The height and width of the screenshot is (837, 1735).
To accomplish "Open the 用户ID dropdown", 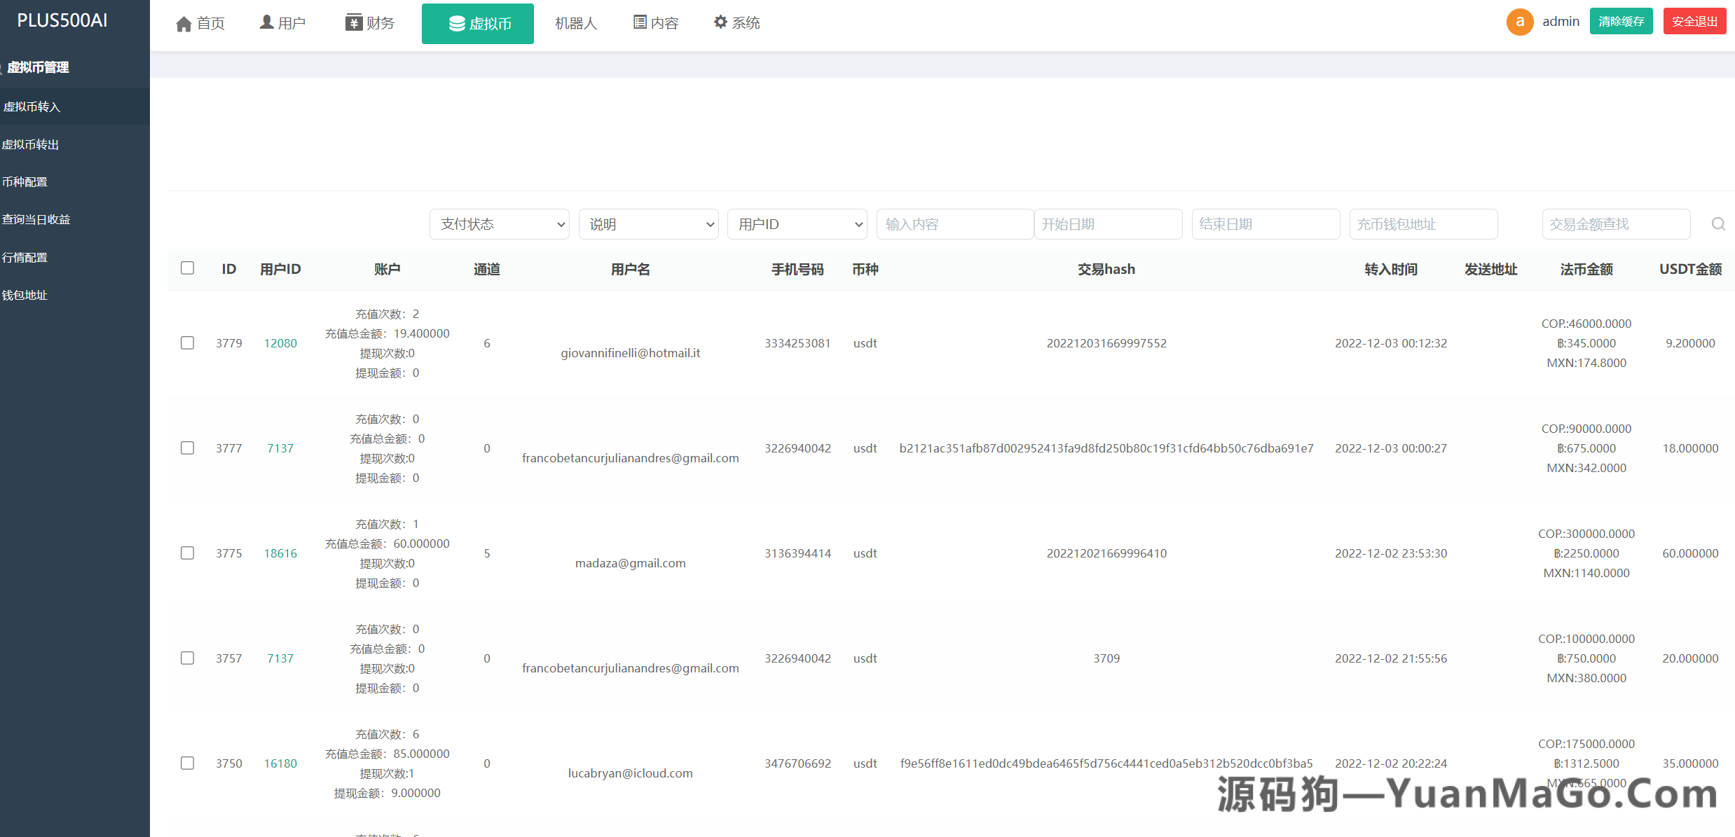I will (x=797, y=224).
